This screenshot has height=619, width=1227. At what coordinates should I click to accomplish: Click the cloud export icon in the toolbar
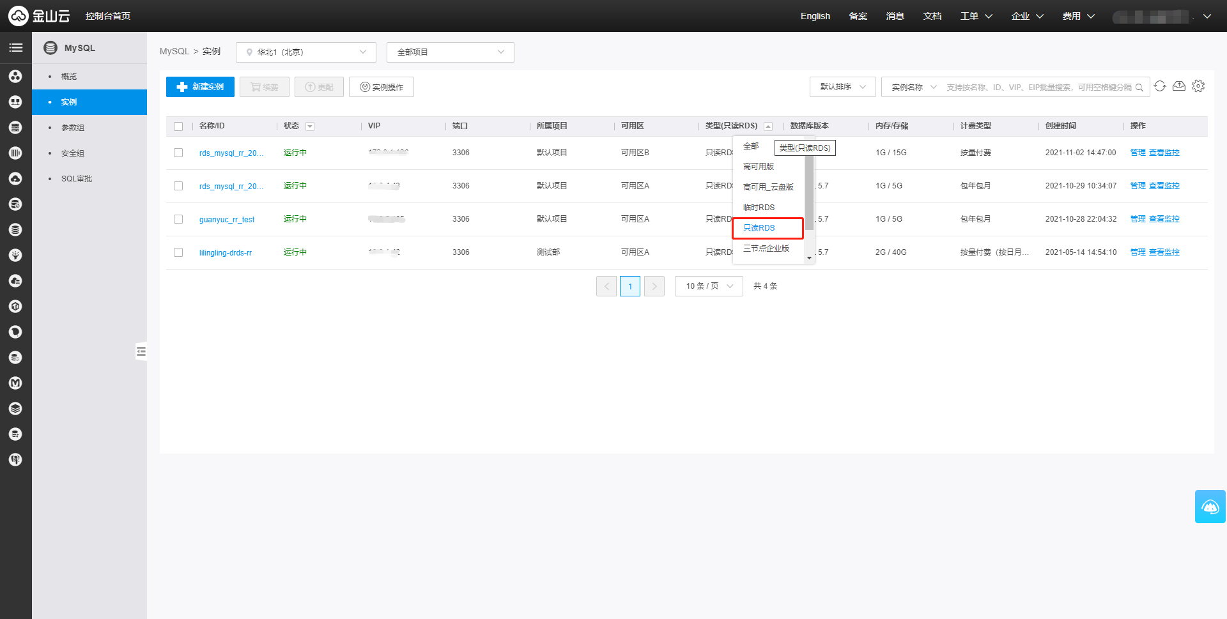(x=1179, y=86)
